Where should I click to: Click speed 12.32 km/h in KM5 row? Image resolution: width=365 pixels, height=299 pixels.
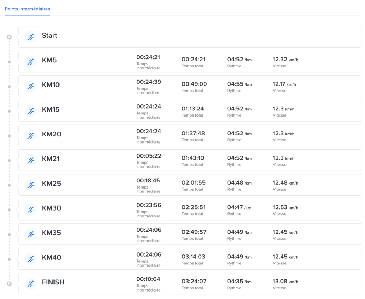tap(286, 59)
